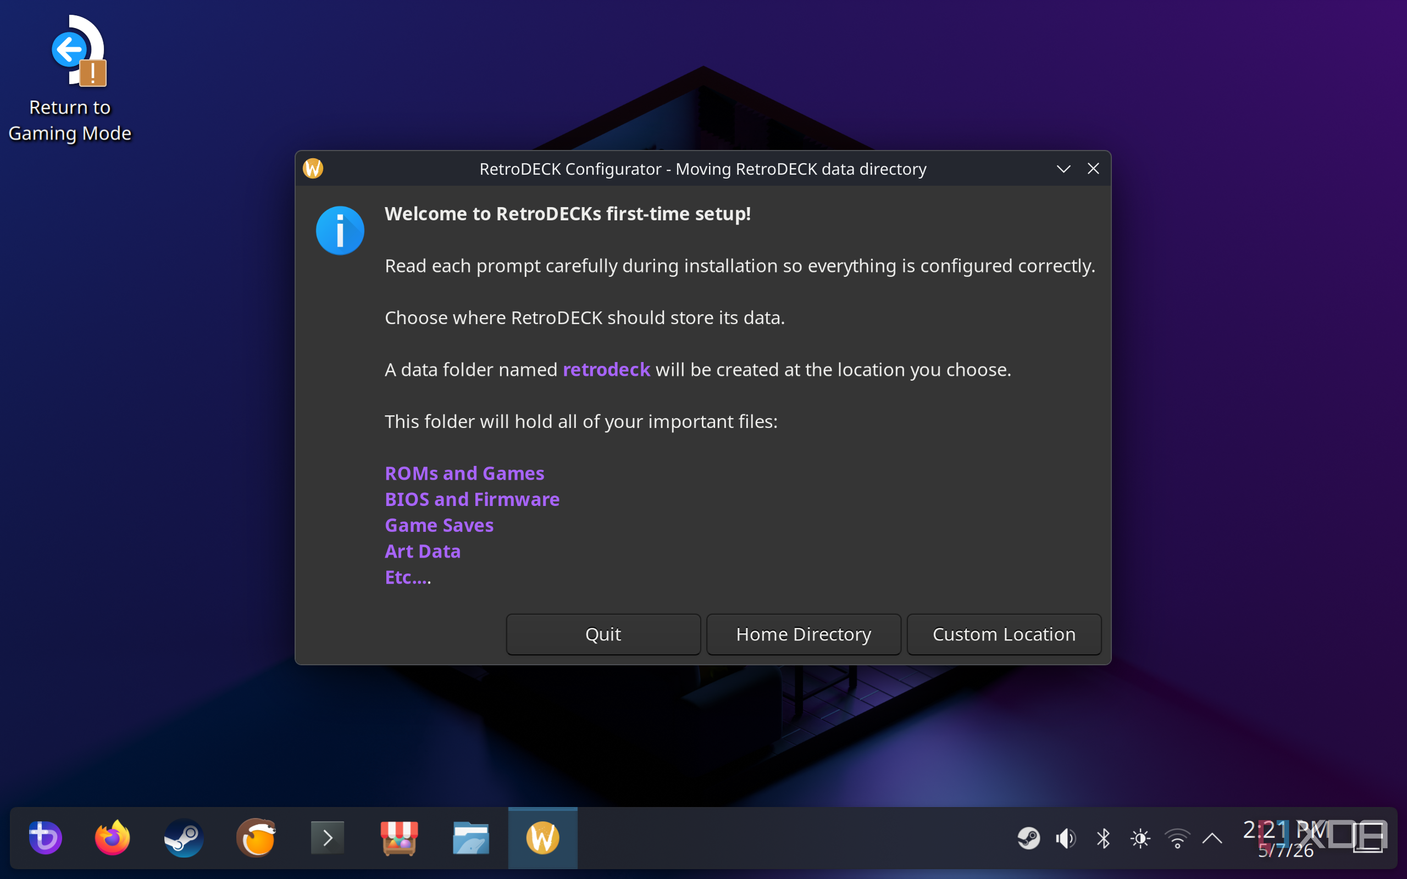
Task: Open the volume control in tray
Action: tap(1065, 838)
